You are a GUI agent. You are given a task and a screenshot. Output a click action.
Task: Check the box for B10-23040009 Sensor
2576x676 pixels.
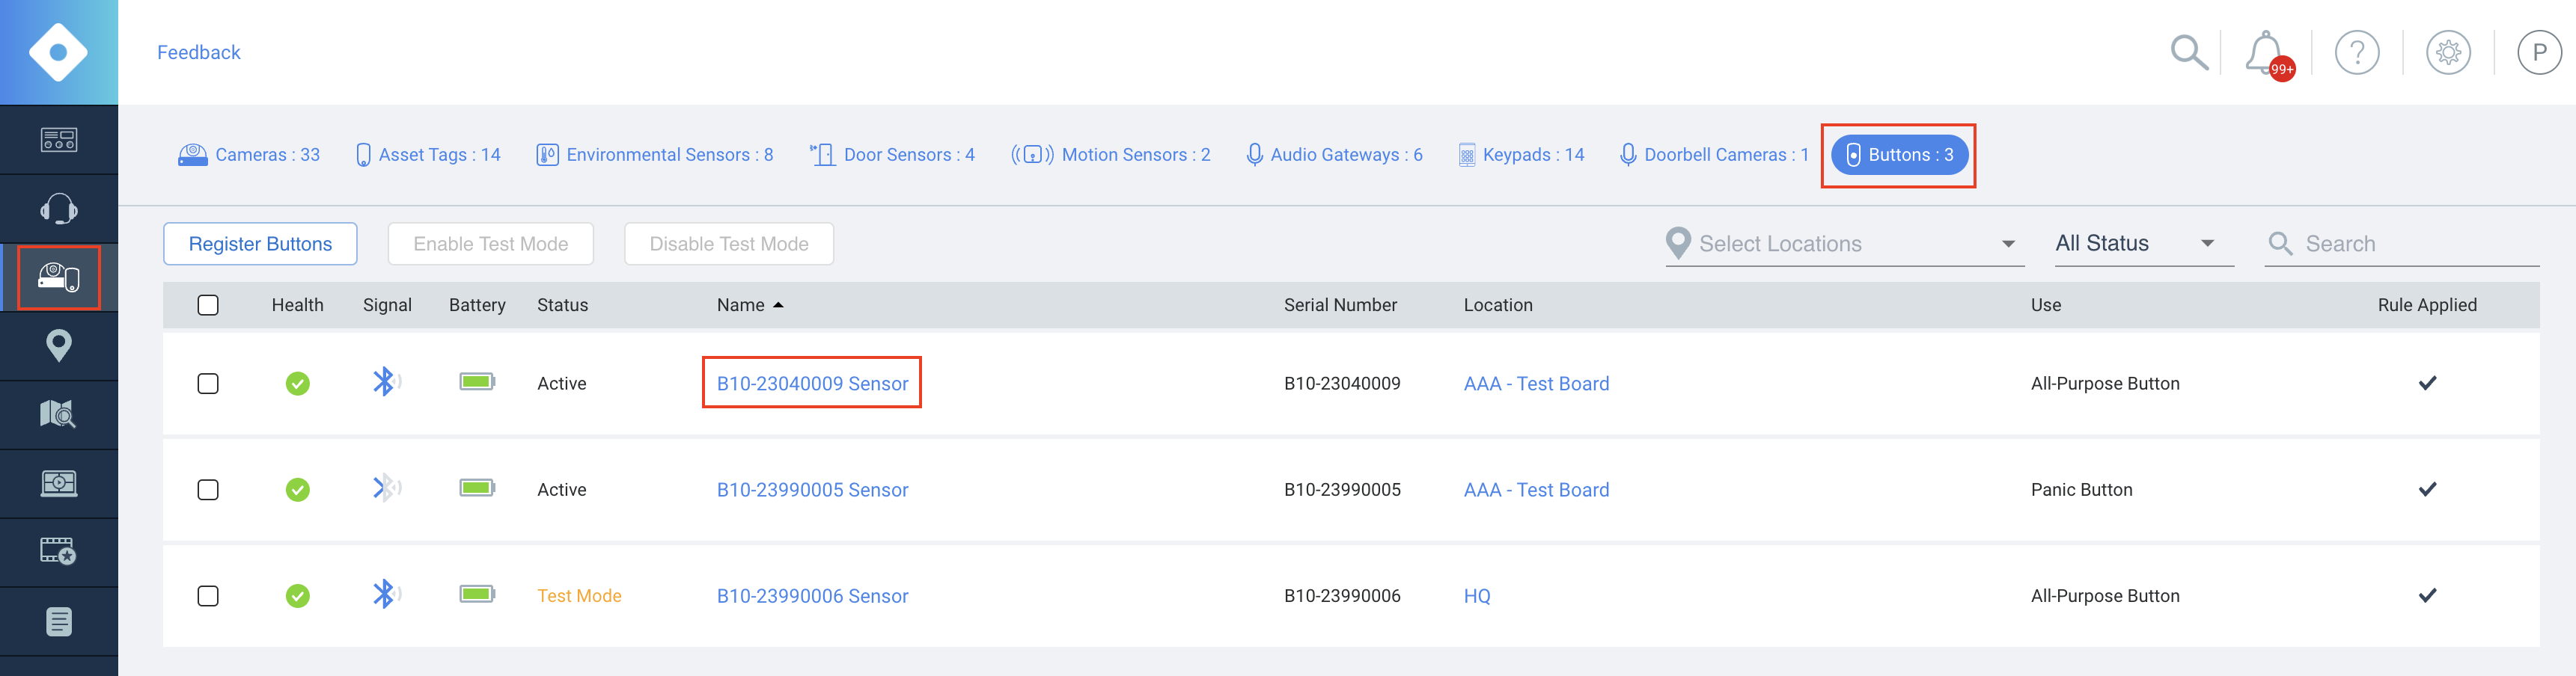(x=208, y=384)
